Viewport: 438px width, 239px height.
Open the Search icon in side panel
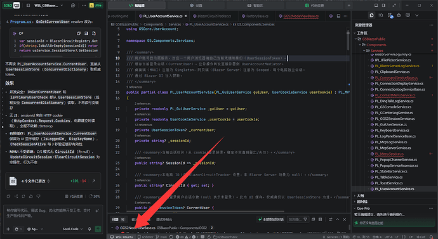click(381, 15)
